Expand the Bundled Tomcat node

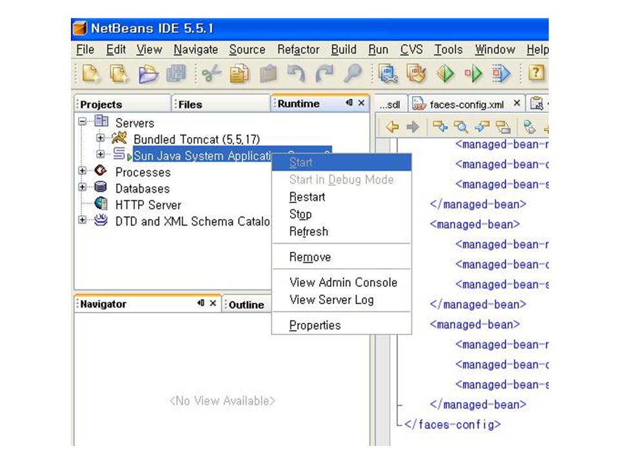[101, 138]
